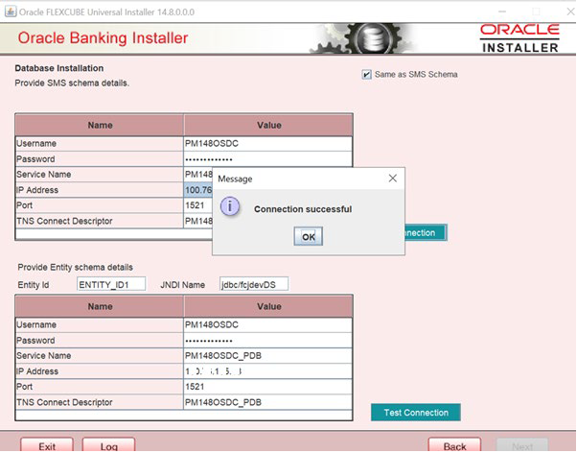Viewport: 577px width, 453px height.
Task: Select Entity TNS Connect Descriptor value cell
Action: (x=268, y=402)
